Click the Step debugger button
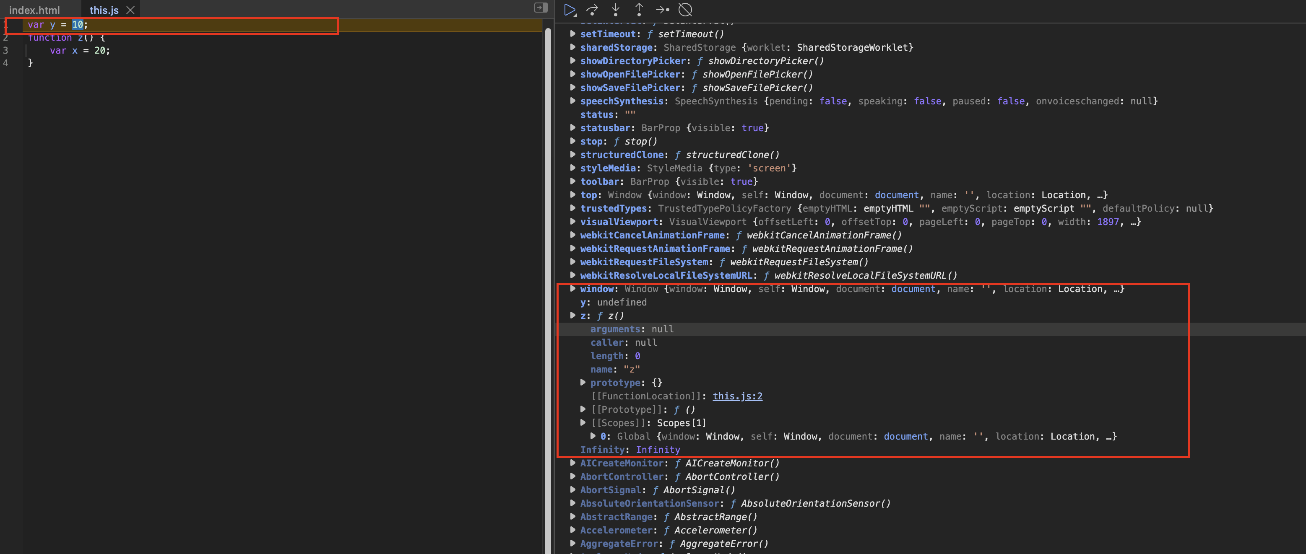The width and height of the screenshot is (1306, 554). 662,10
